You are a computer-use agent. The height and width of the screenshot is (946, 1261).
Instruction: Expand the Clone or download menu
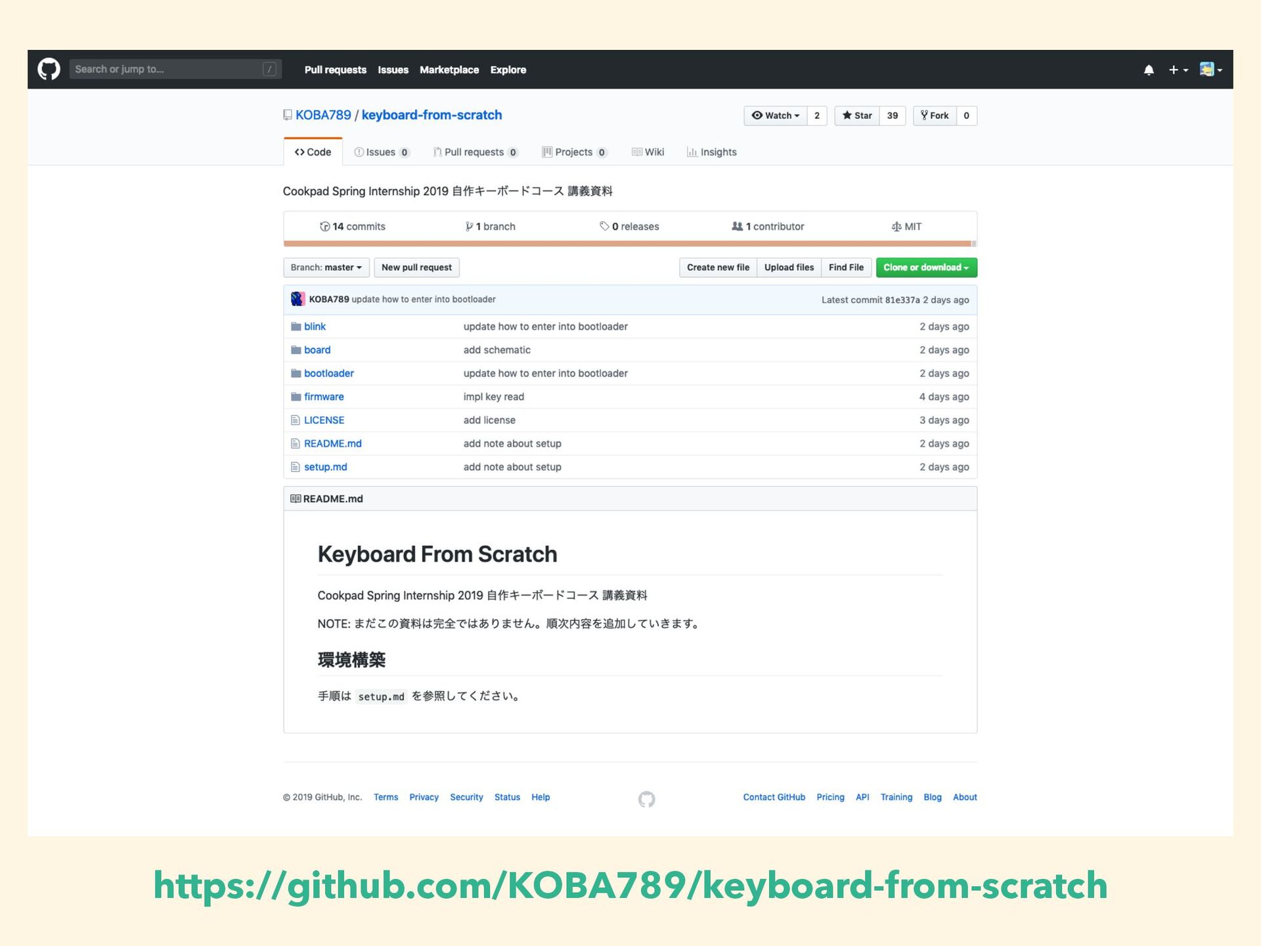[x=926, y=267]
